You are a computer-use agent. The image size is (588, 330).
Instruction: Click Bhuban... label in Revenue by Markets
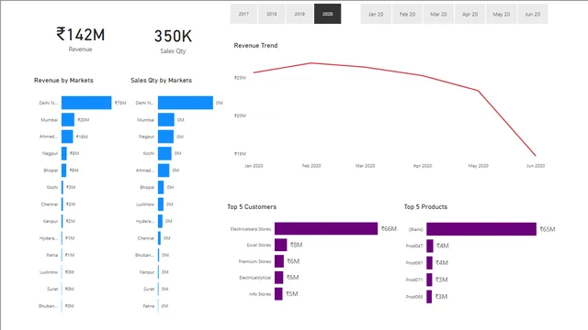click(49, 306)
